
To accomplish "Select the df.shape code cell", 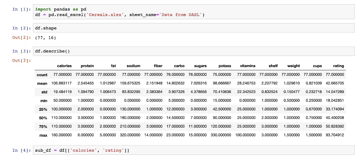I will [x=194, y=28].
